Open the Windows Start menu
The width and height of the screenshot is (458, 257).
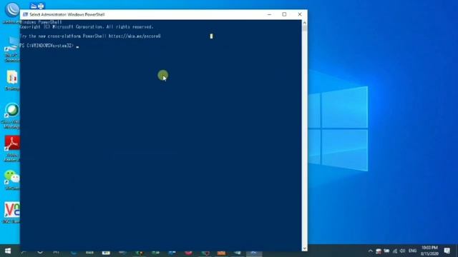coord(8,251)
